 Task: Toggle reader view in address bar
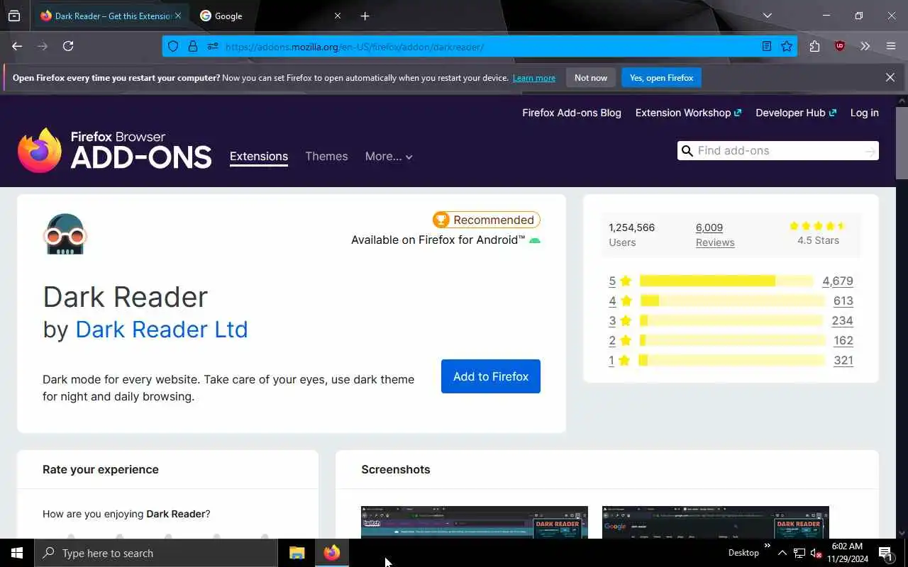coord(766,47)
